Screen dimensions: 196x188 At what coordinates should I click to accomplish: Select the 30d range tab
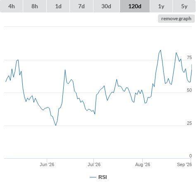106,6
